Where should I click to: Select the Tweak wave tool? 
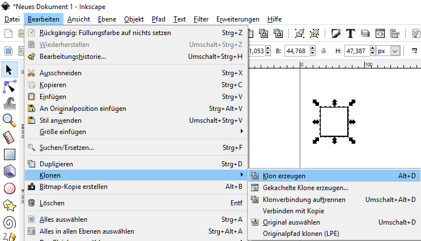10,104
